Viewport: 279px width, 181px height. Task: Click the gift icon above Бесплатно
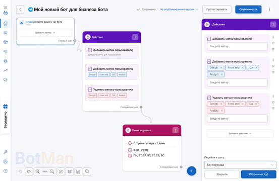[6, 107]
